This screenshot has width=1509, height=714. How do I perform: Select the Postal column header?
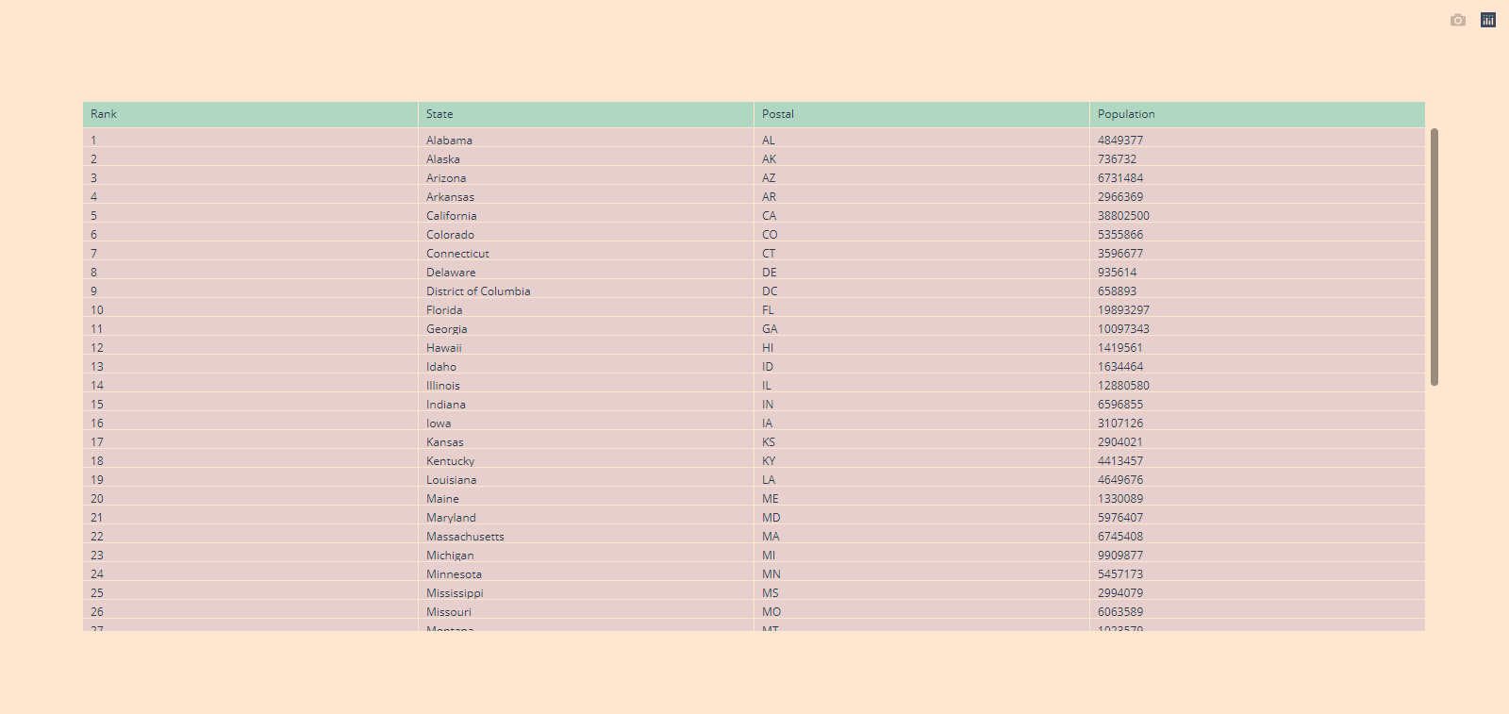pos(921,114)
